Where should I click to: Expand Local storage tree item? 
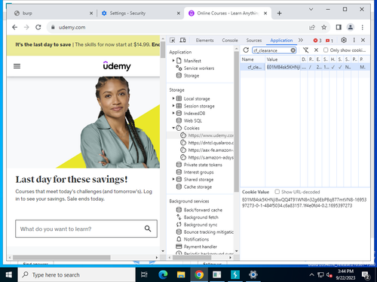pyautogui.click(x=173, y=99)
